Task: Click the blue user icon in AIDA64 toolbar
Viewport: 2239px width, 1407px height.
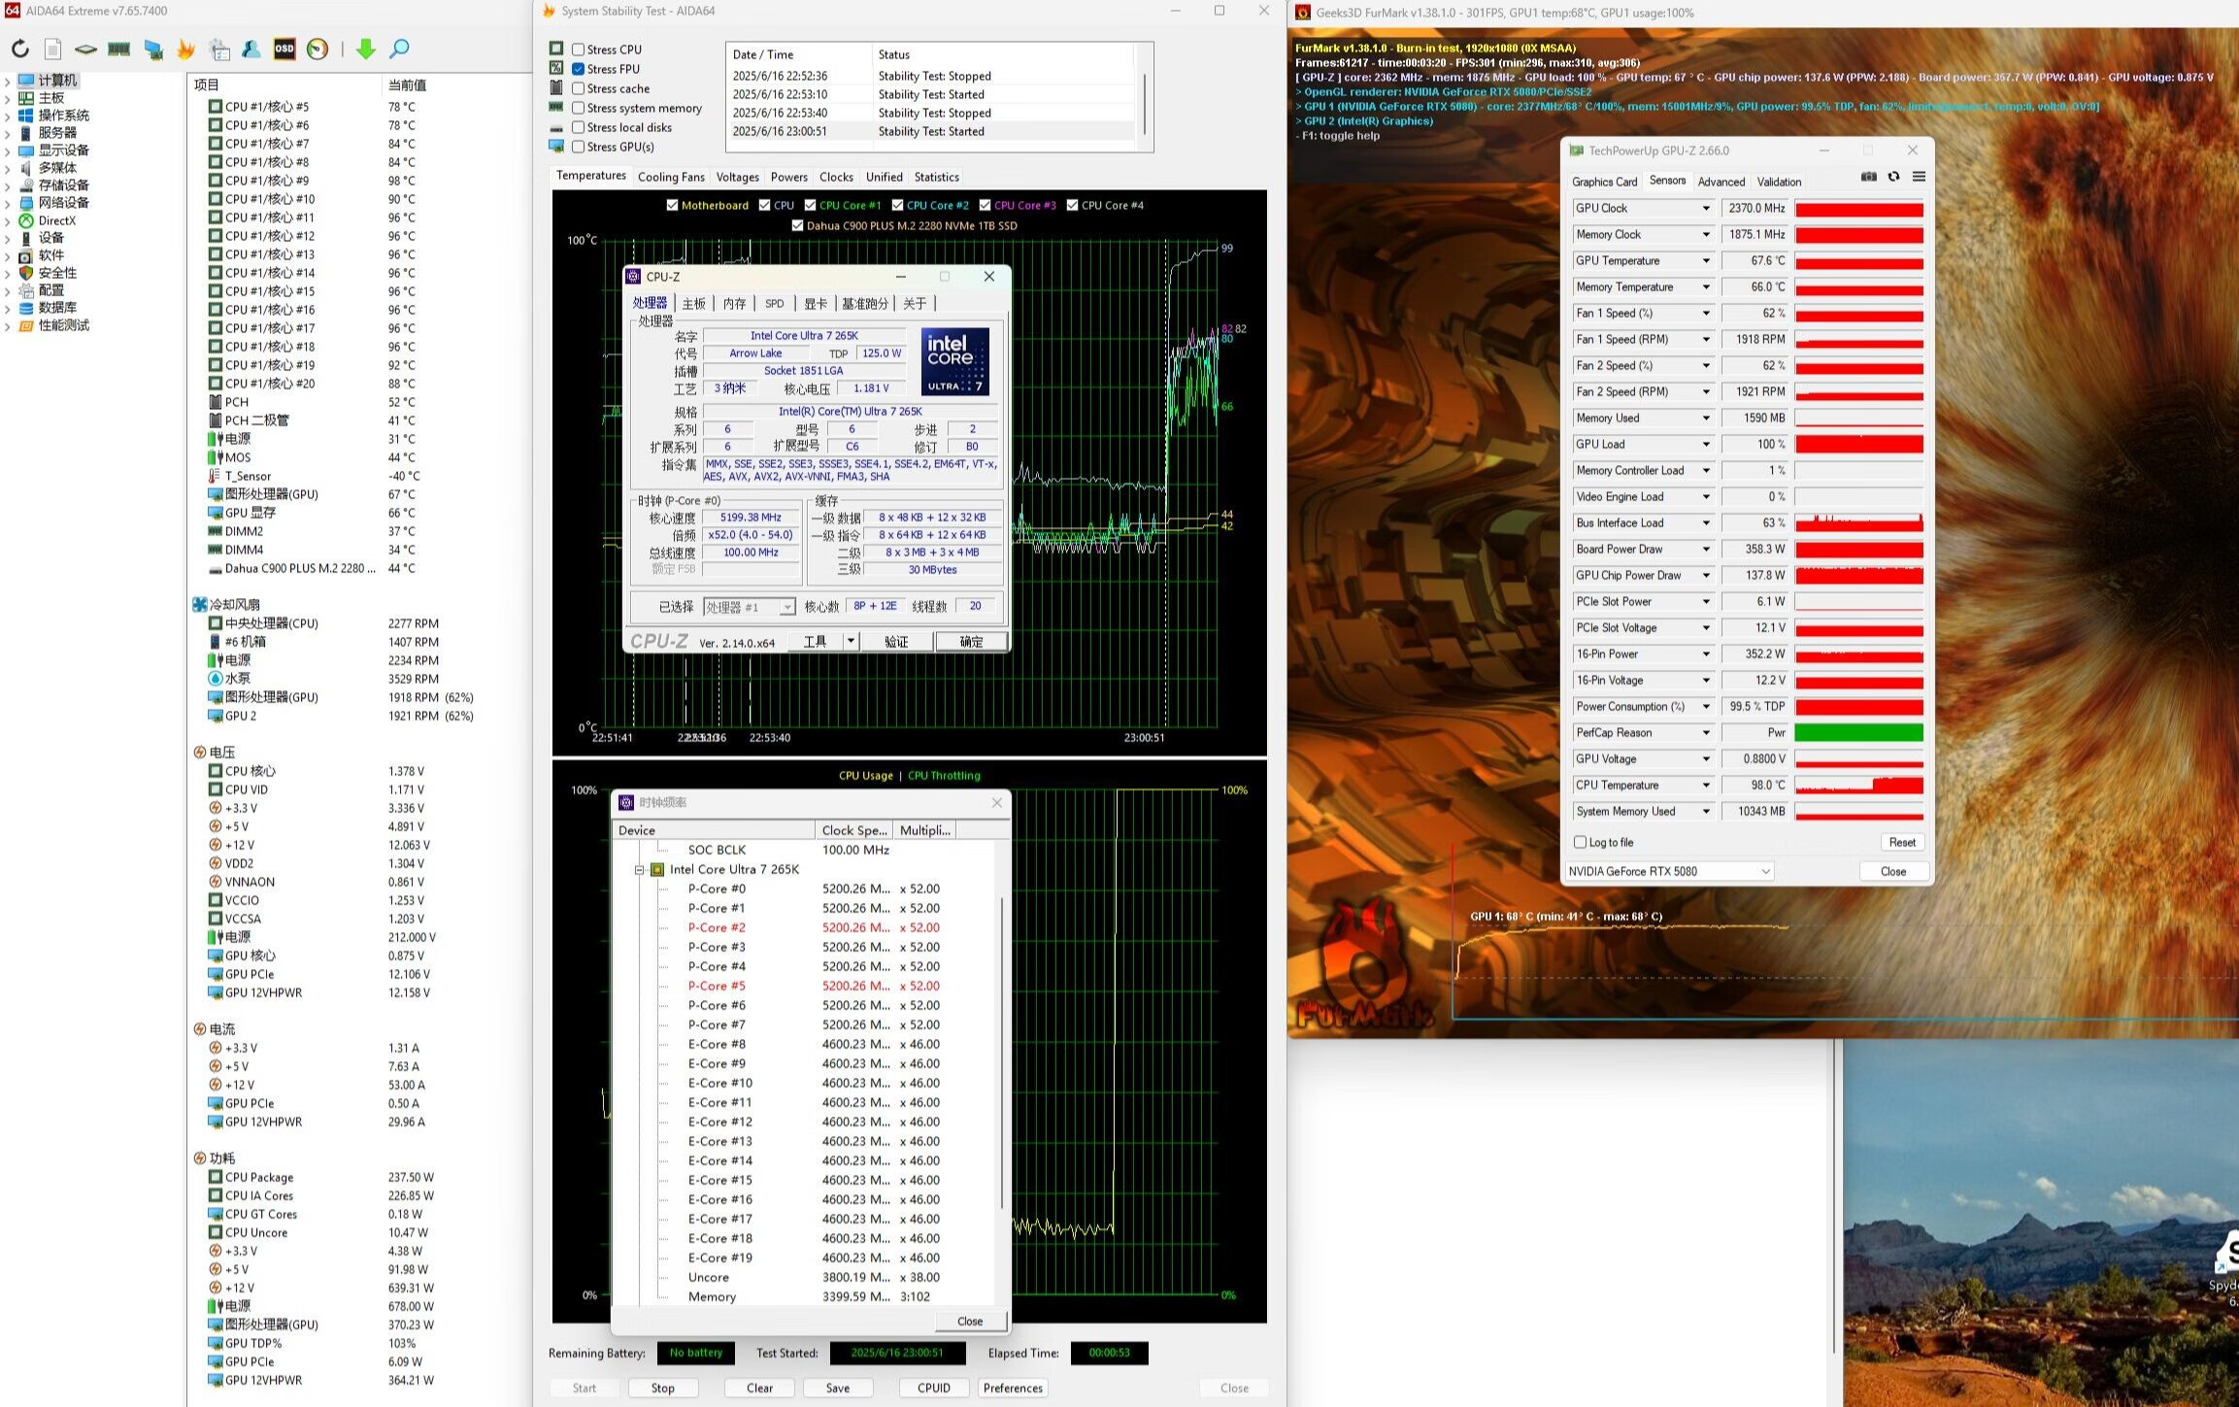Action: [x=251, y=49]
